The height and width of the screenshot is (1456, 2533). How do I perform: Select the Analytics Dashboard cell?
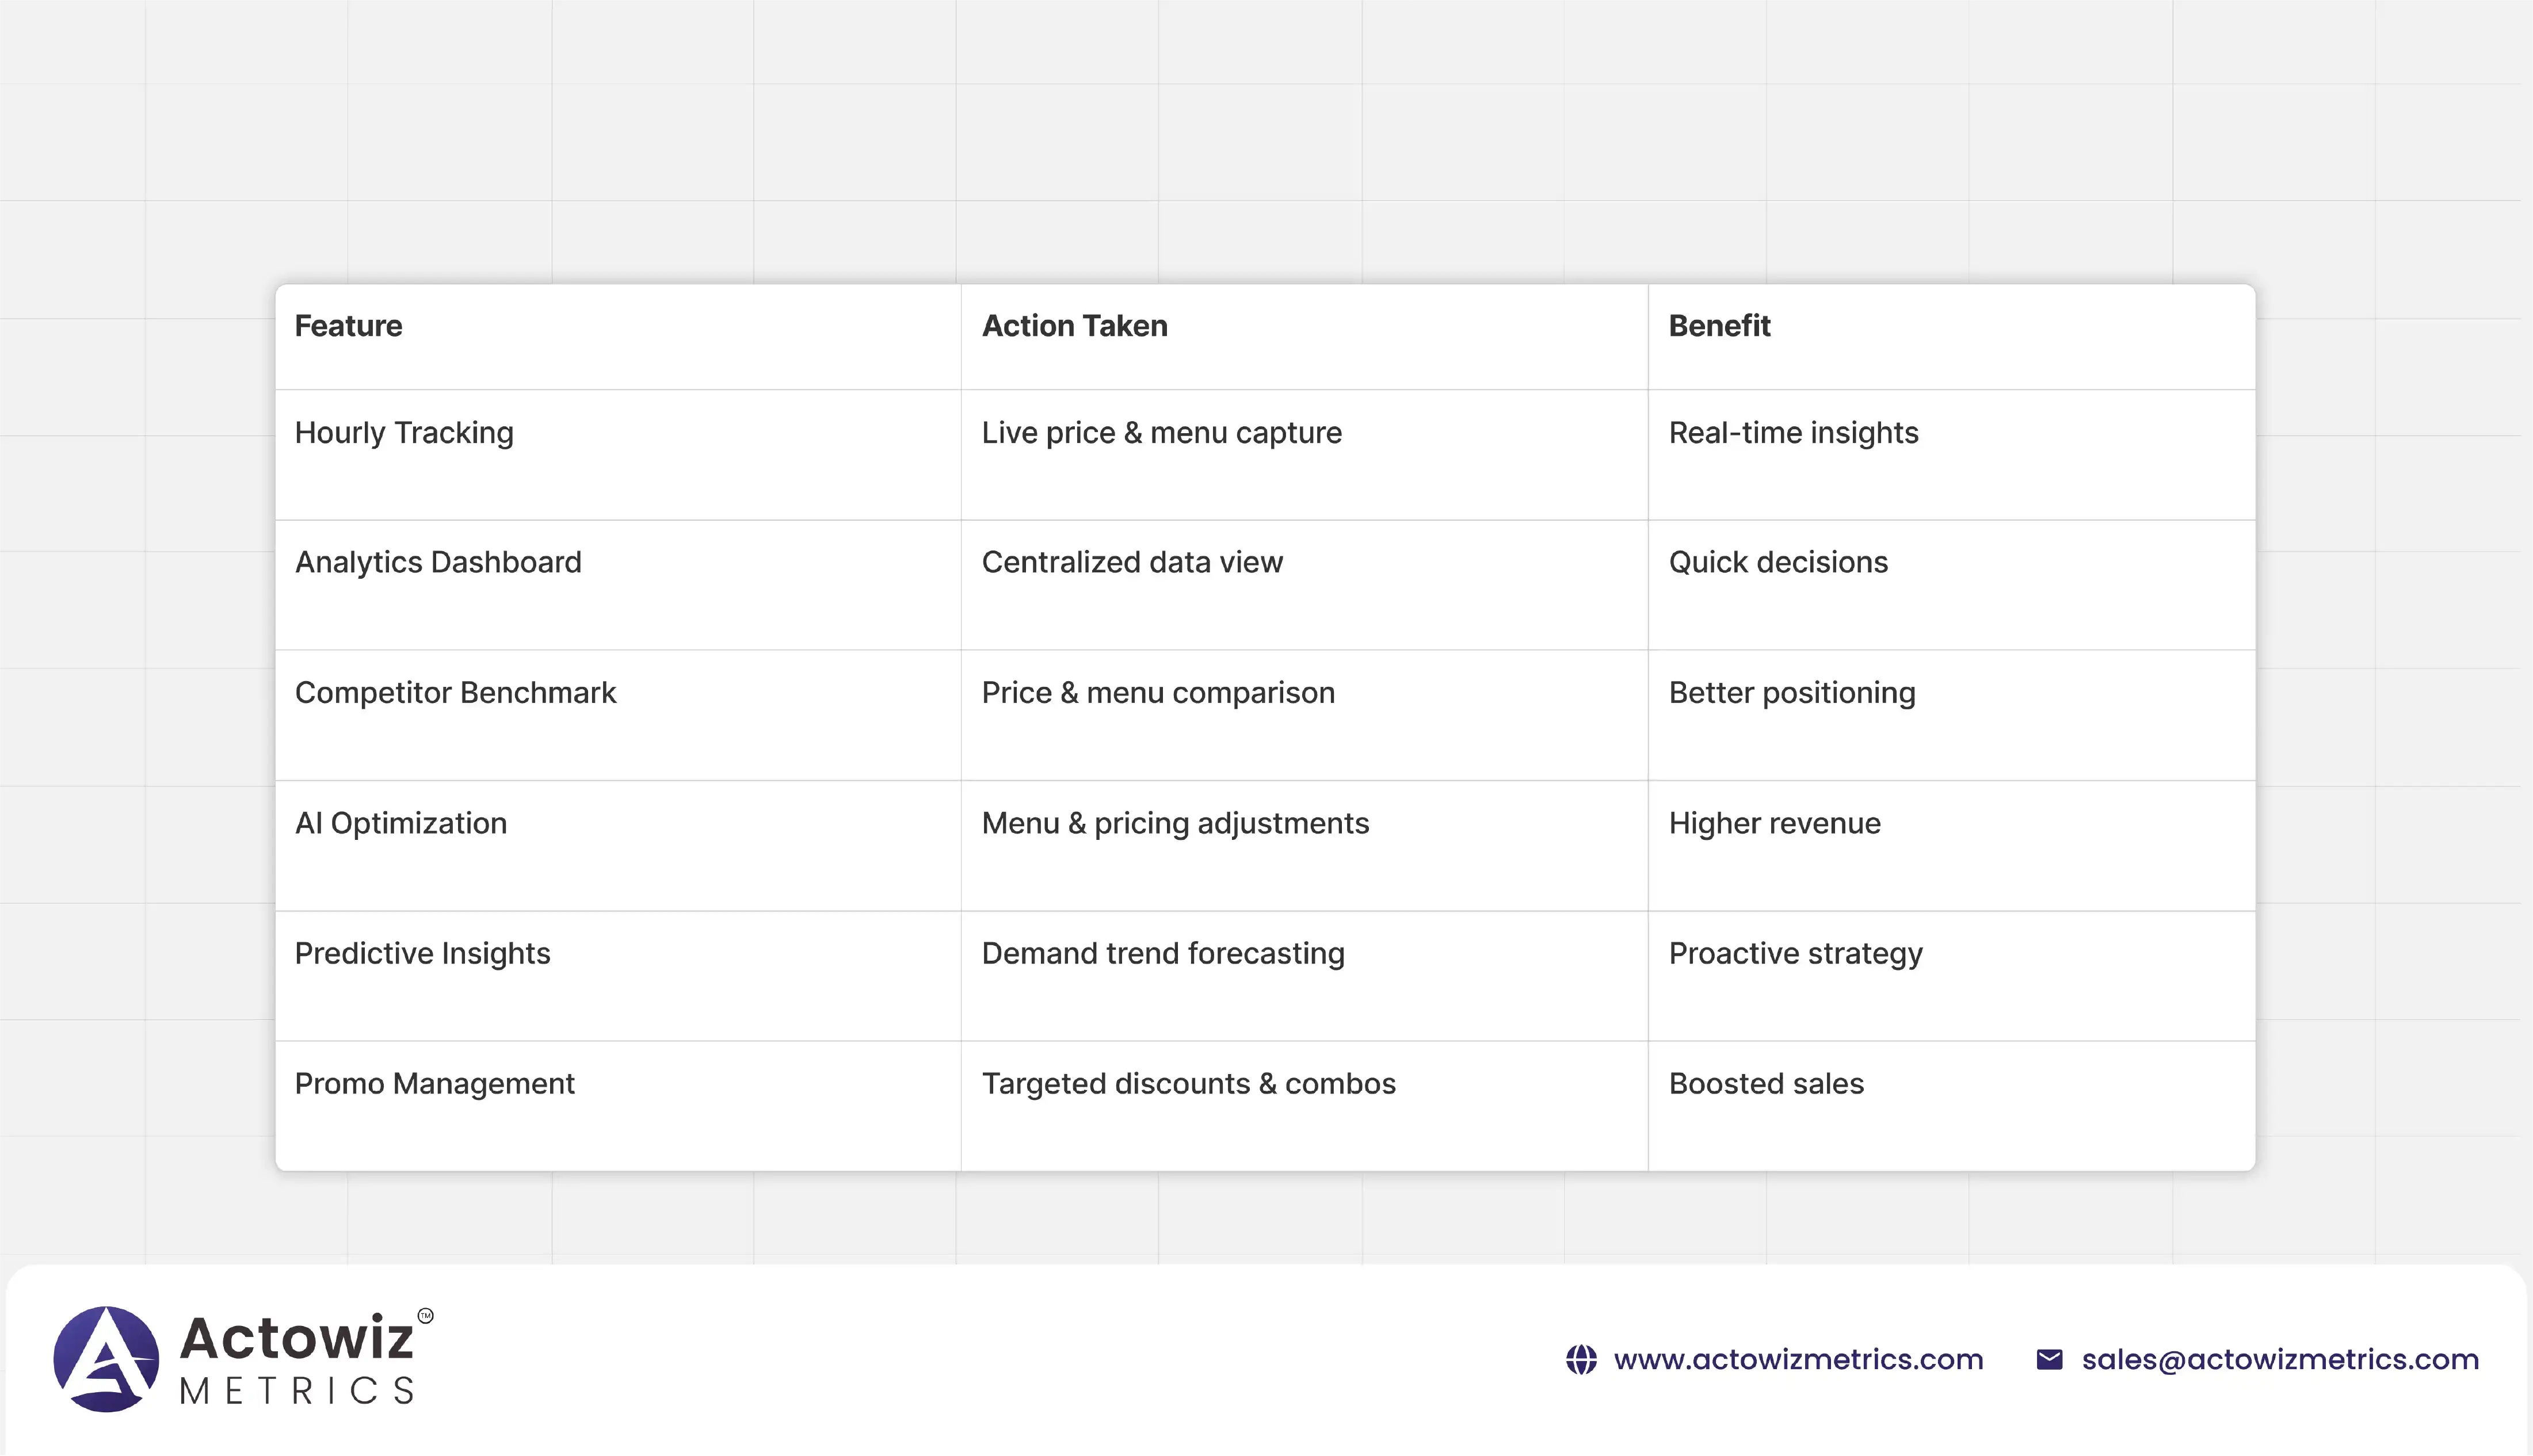point(438,562)
